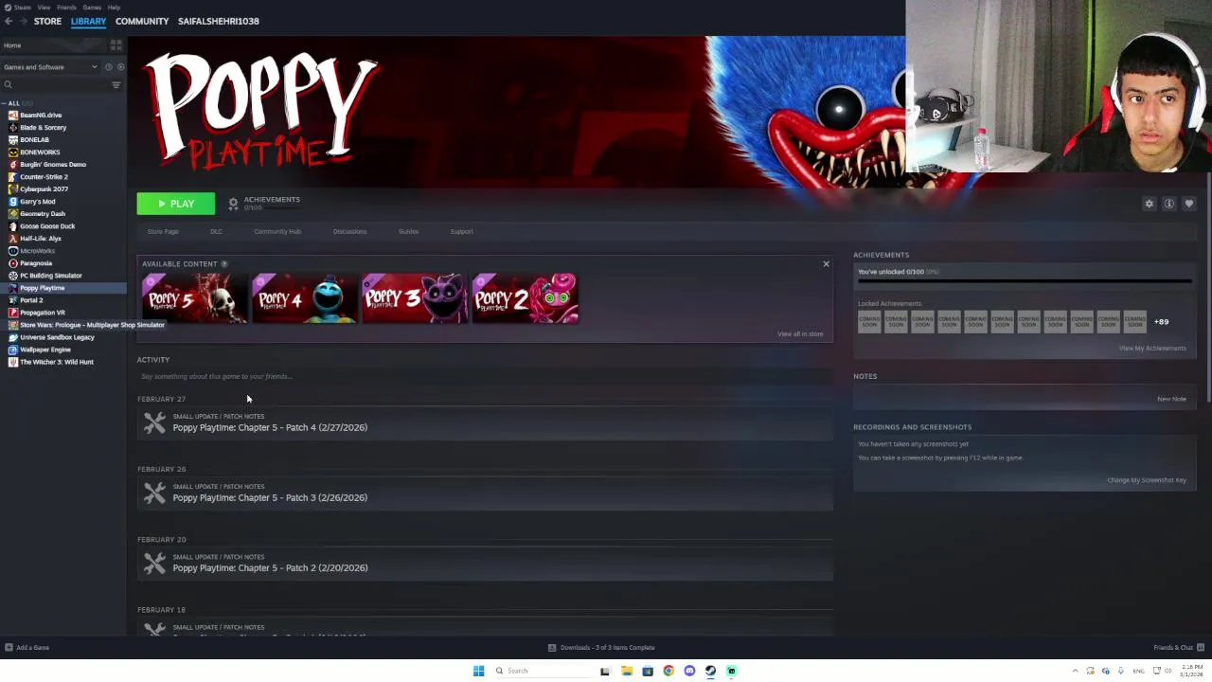Click the Add a Game plus icon

(9, 648)
